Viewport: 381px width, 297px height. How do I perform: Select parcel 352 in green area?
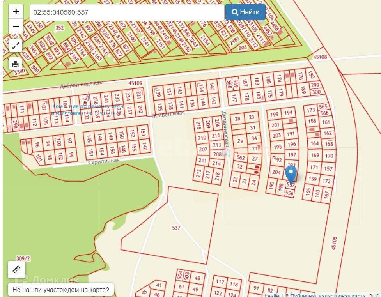[x=60, y=28]
